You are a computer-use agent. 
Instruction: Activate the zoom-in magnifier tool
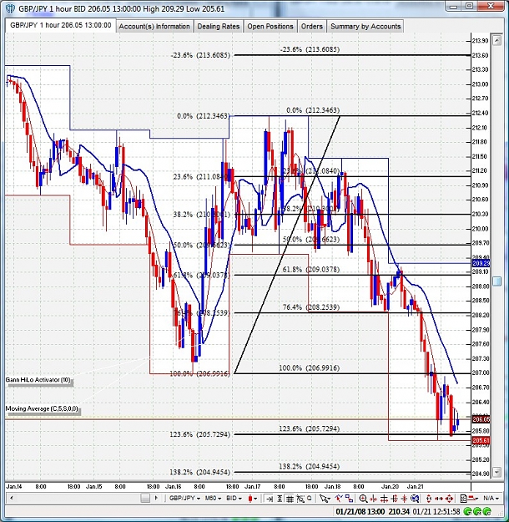[363, 499]
